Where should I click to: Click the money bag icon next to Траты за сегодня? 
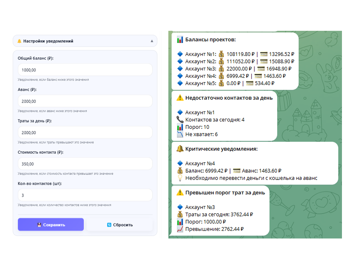(180, 214)
